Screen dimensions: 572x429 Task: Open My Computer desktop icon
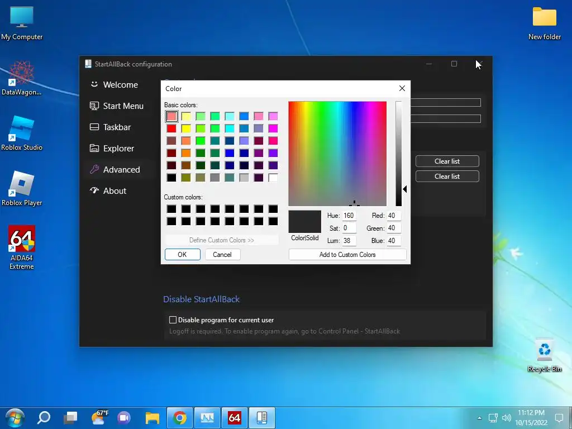22,23
